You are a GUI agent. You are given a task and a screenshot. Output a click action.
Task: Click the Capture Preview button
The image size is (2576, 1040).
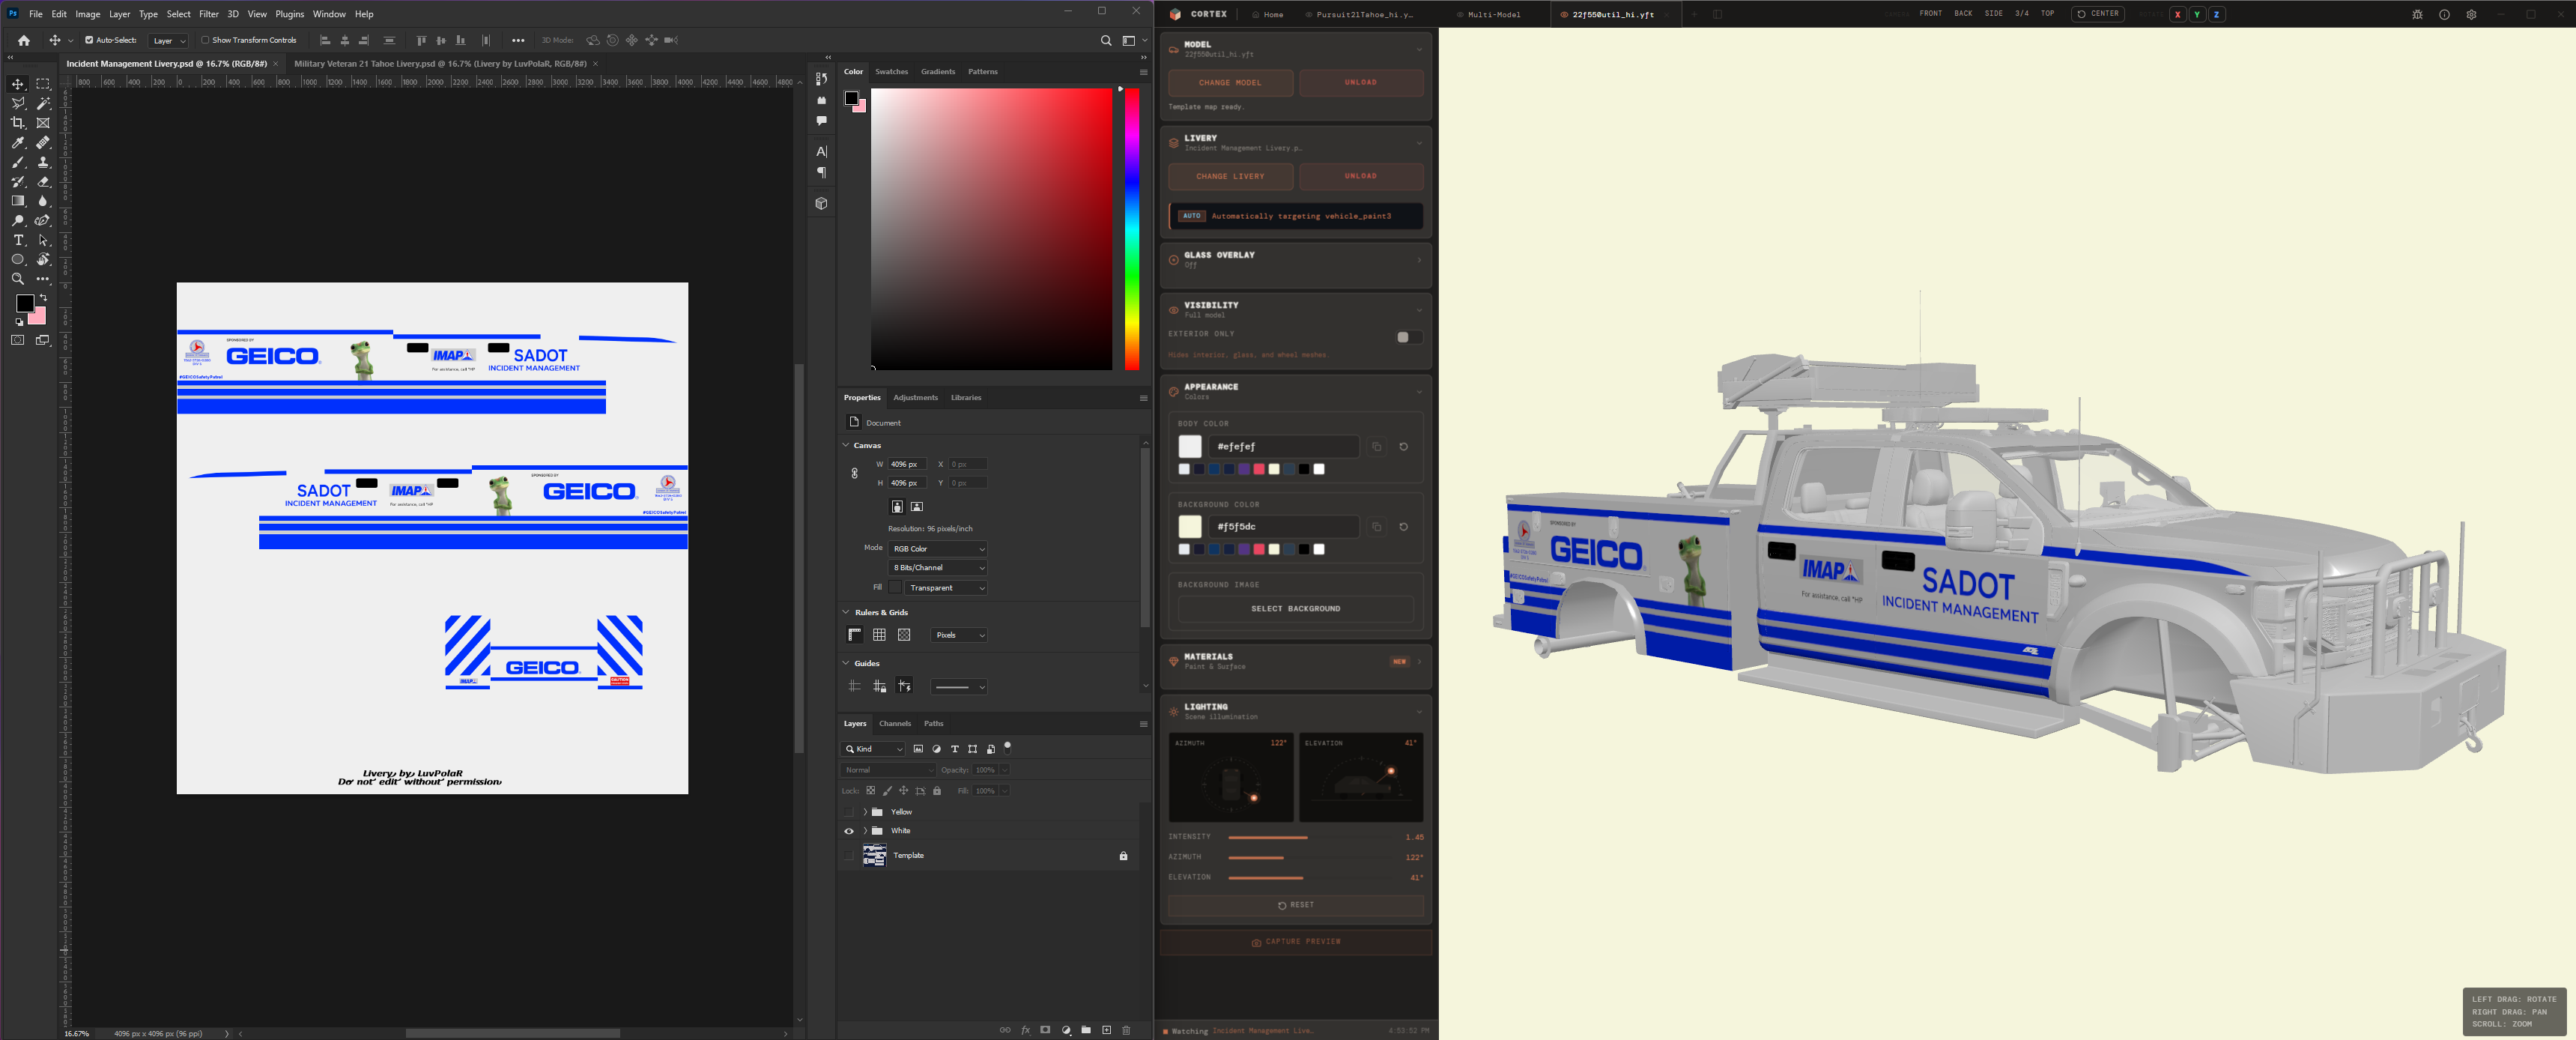pos(1295,942)
